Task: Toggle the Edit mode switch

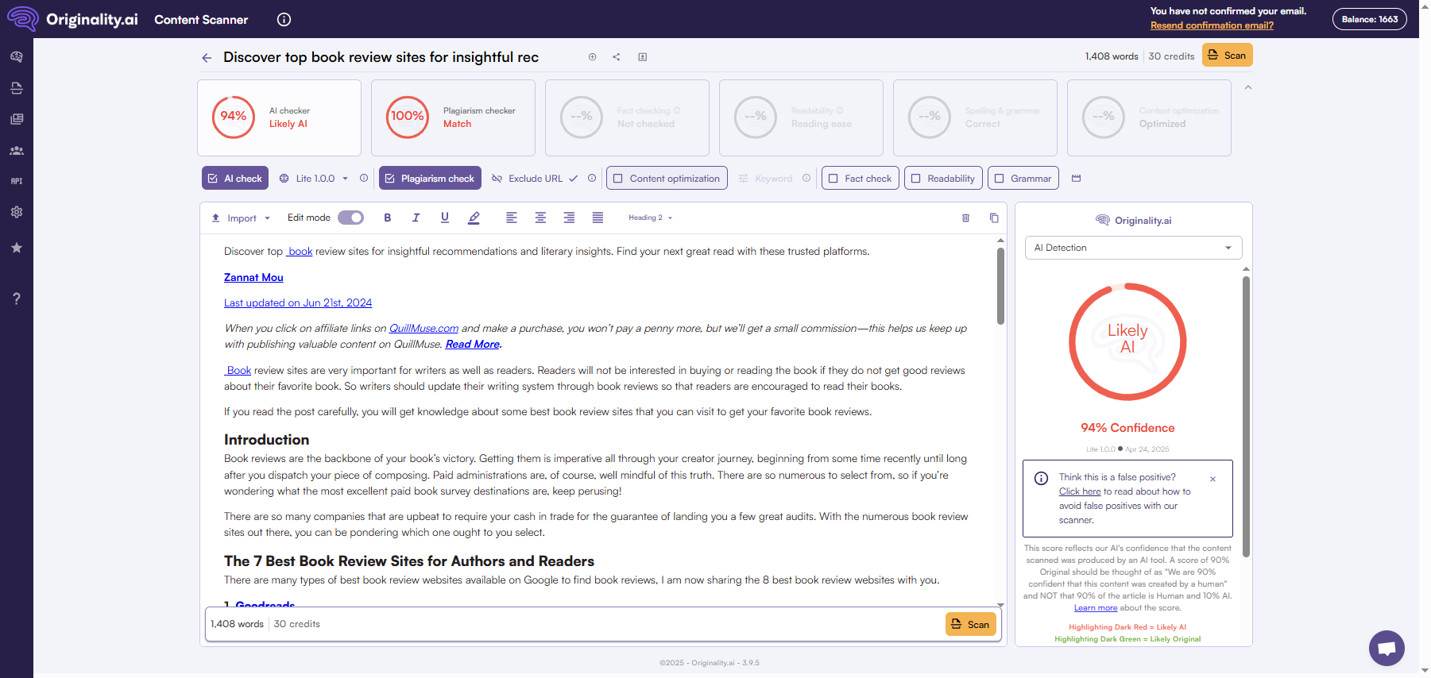Action: point(350,218)
